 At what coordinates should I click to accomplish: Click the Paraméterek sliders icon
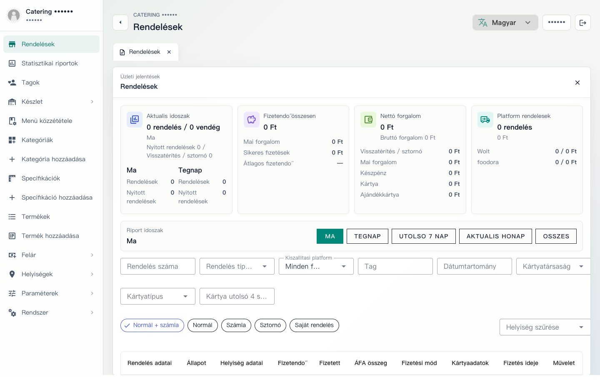pos(12,293)
